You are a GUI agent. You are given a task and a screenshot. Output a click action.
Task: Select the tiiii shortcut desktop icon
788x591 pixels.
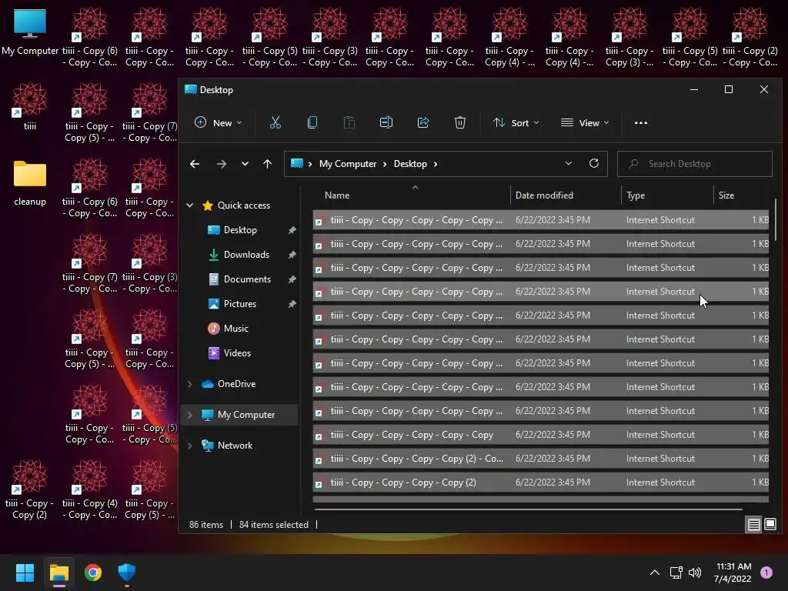pos(30,108)
